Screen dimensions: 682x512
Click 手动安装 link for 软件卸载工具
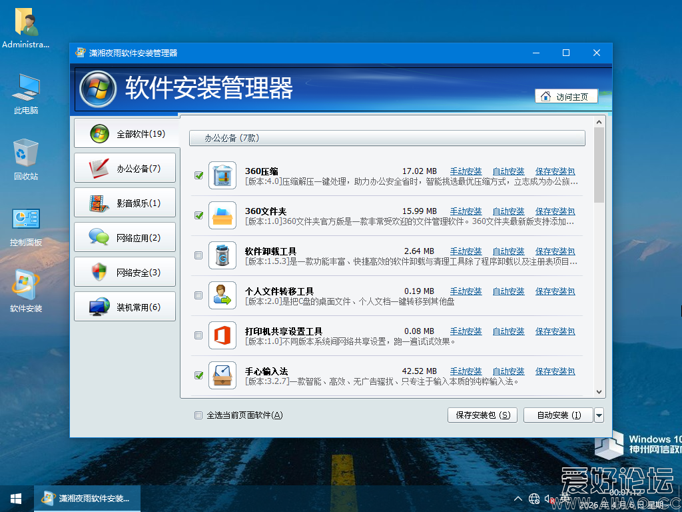pyautogui.click(x=466, y=251)
